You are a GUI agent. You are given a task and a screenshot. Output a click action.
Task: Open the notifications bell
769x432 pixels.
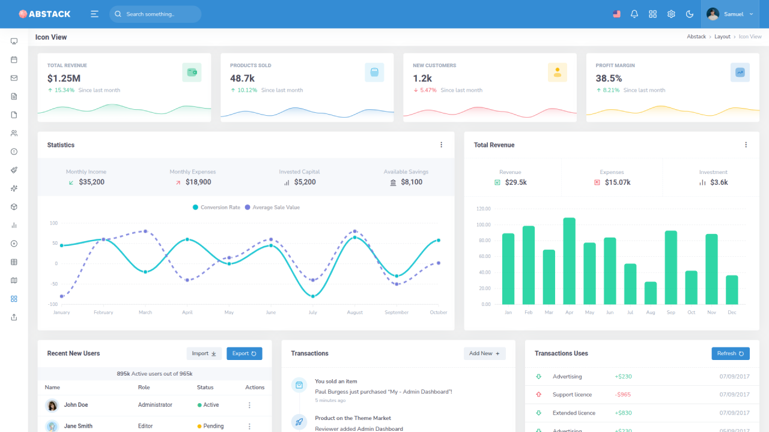pyautogui.click(x=634, y=14)
